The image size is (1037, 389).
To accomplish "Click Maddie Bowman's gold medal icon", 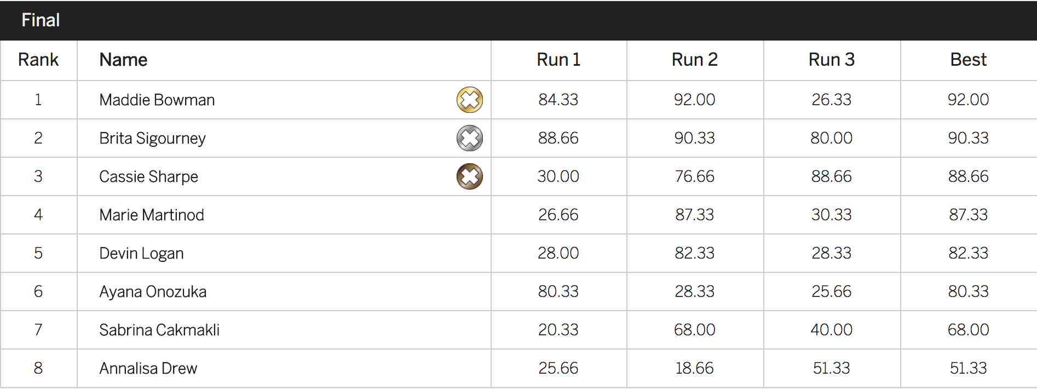I will click(469, 100).
